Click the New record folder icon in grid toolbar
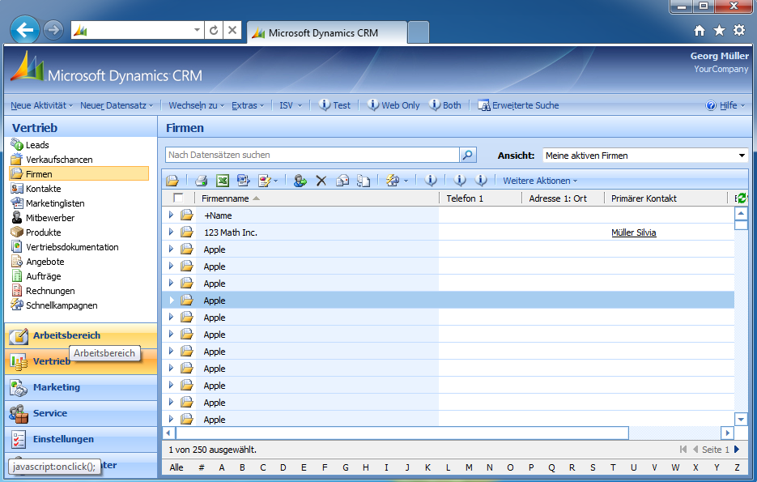 [172, 181]
